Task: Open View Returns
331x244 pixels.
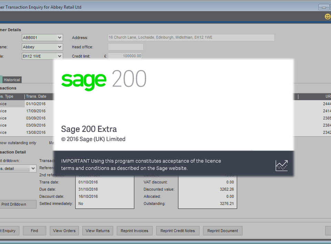Action: coord(98,231)
